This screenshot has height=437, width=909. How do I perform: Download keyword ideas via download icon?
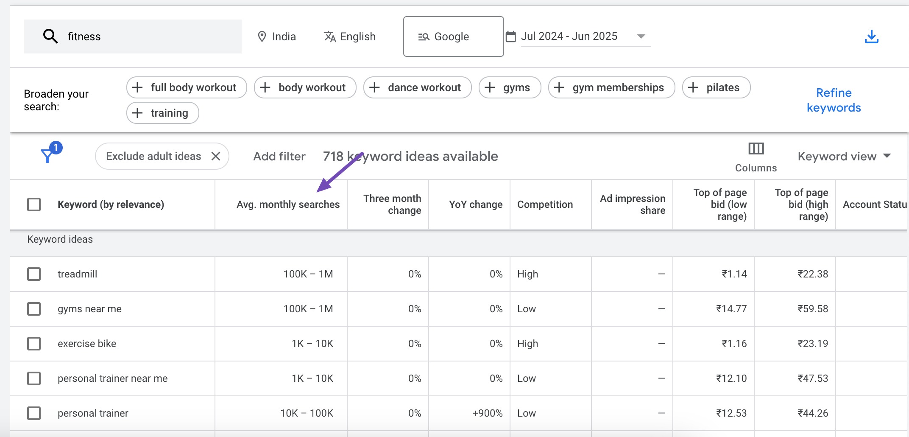tap(871, 36)
